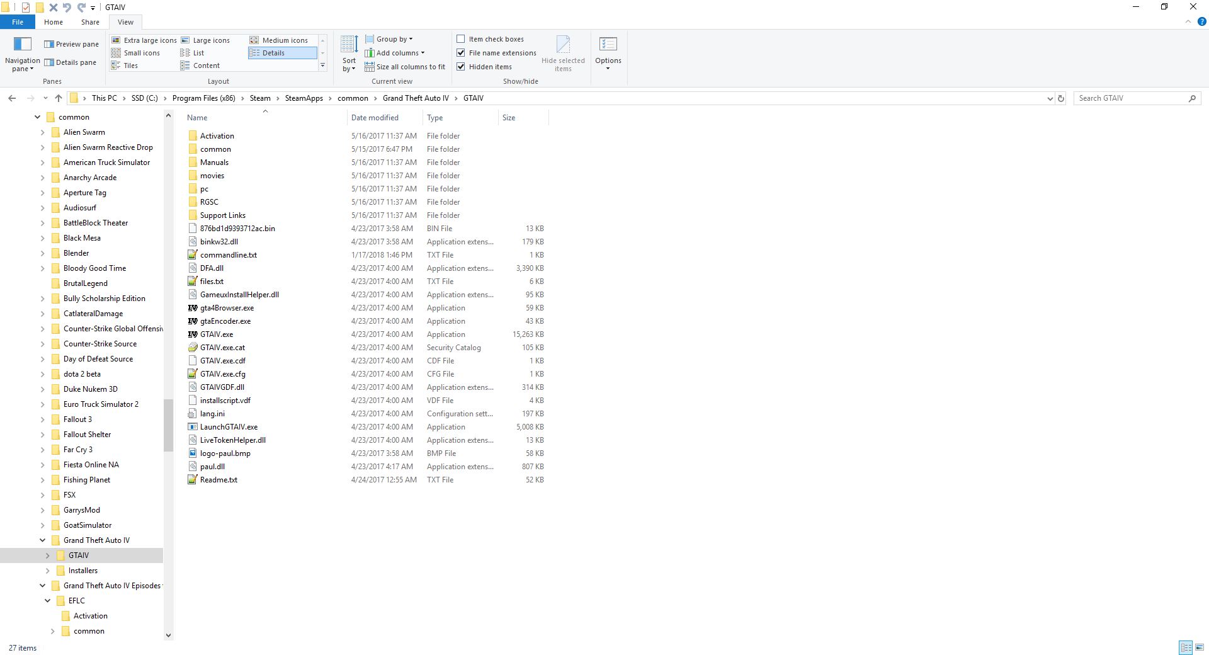Select the lang.ini settings file icon

pos(193,414)
